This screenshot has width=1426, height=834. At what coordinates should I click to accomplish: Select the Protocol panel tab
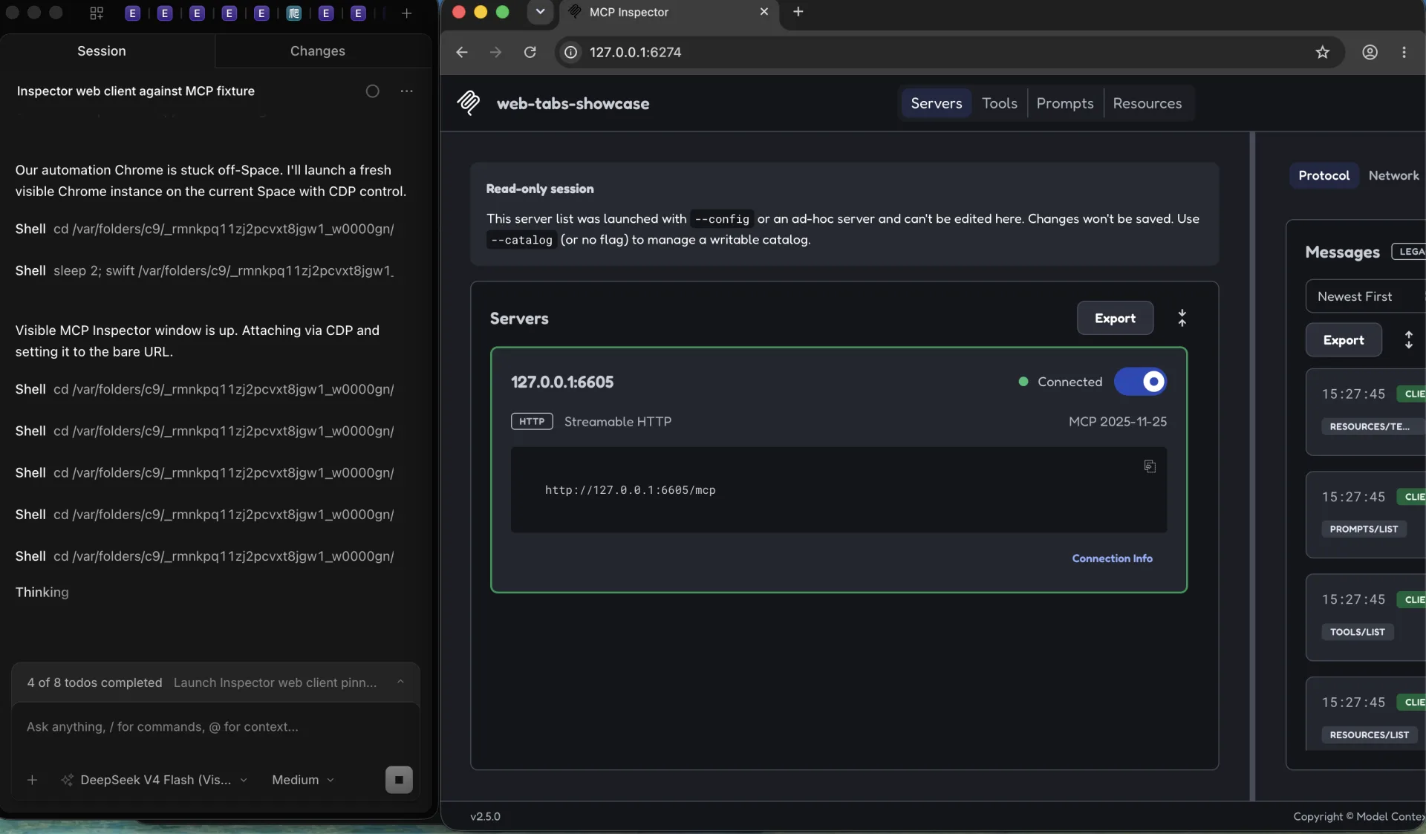(1324, 175)
